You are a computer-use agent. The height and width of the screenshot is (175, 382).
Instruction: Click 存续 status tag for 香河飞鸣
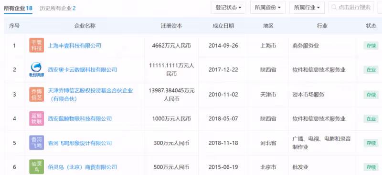pyautogui.click(x=371, y=143)
